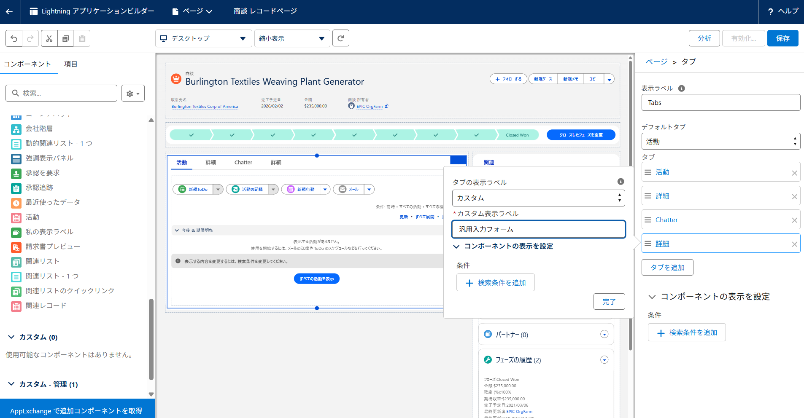The width and height of the screenshot is (804, 418).
Task: Click the refresh canvas icon button
Action: 340,38
